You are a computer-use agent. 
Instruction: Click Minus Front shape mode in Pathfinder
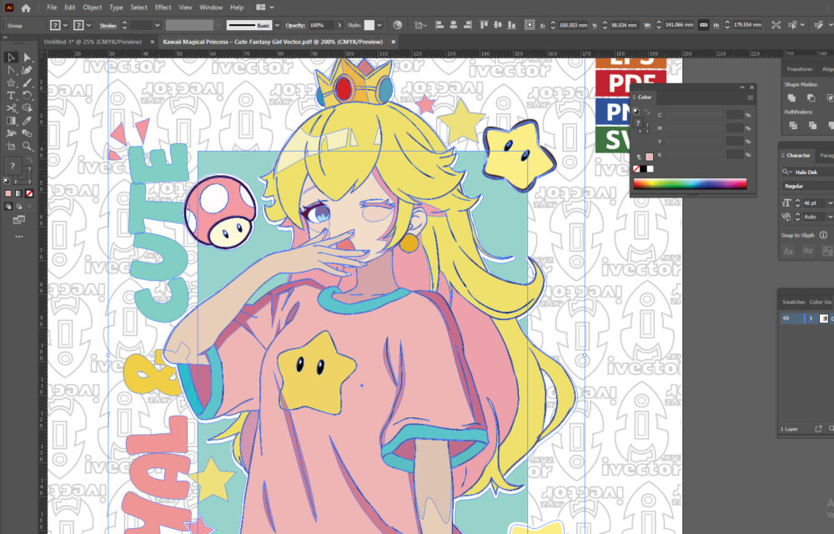tap(811, 97)
